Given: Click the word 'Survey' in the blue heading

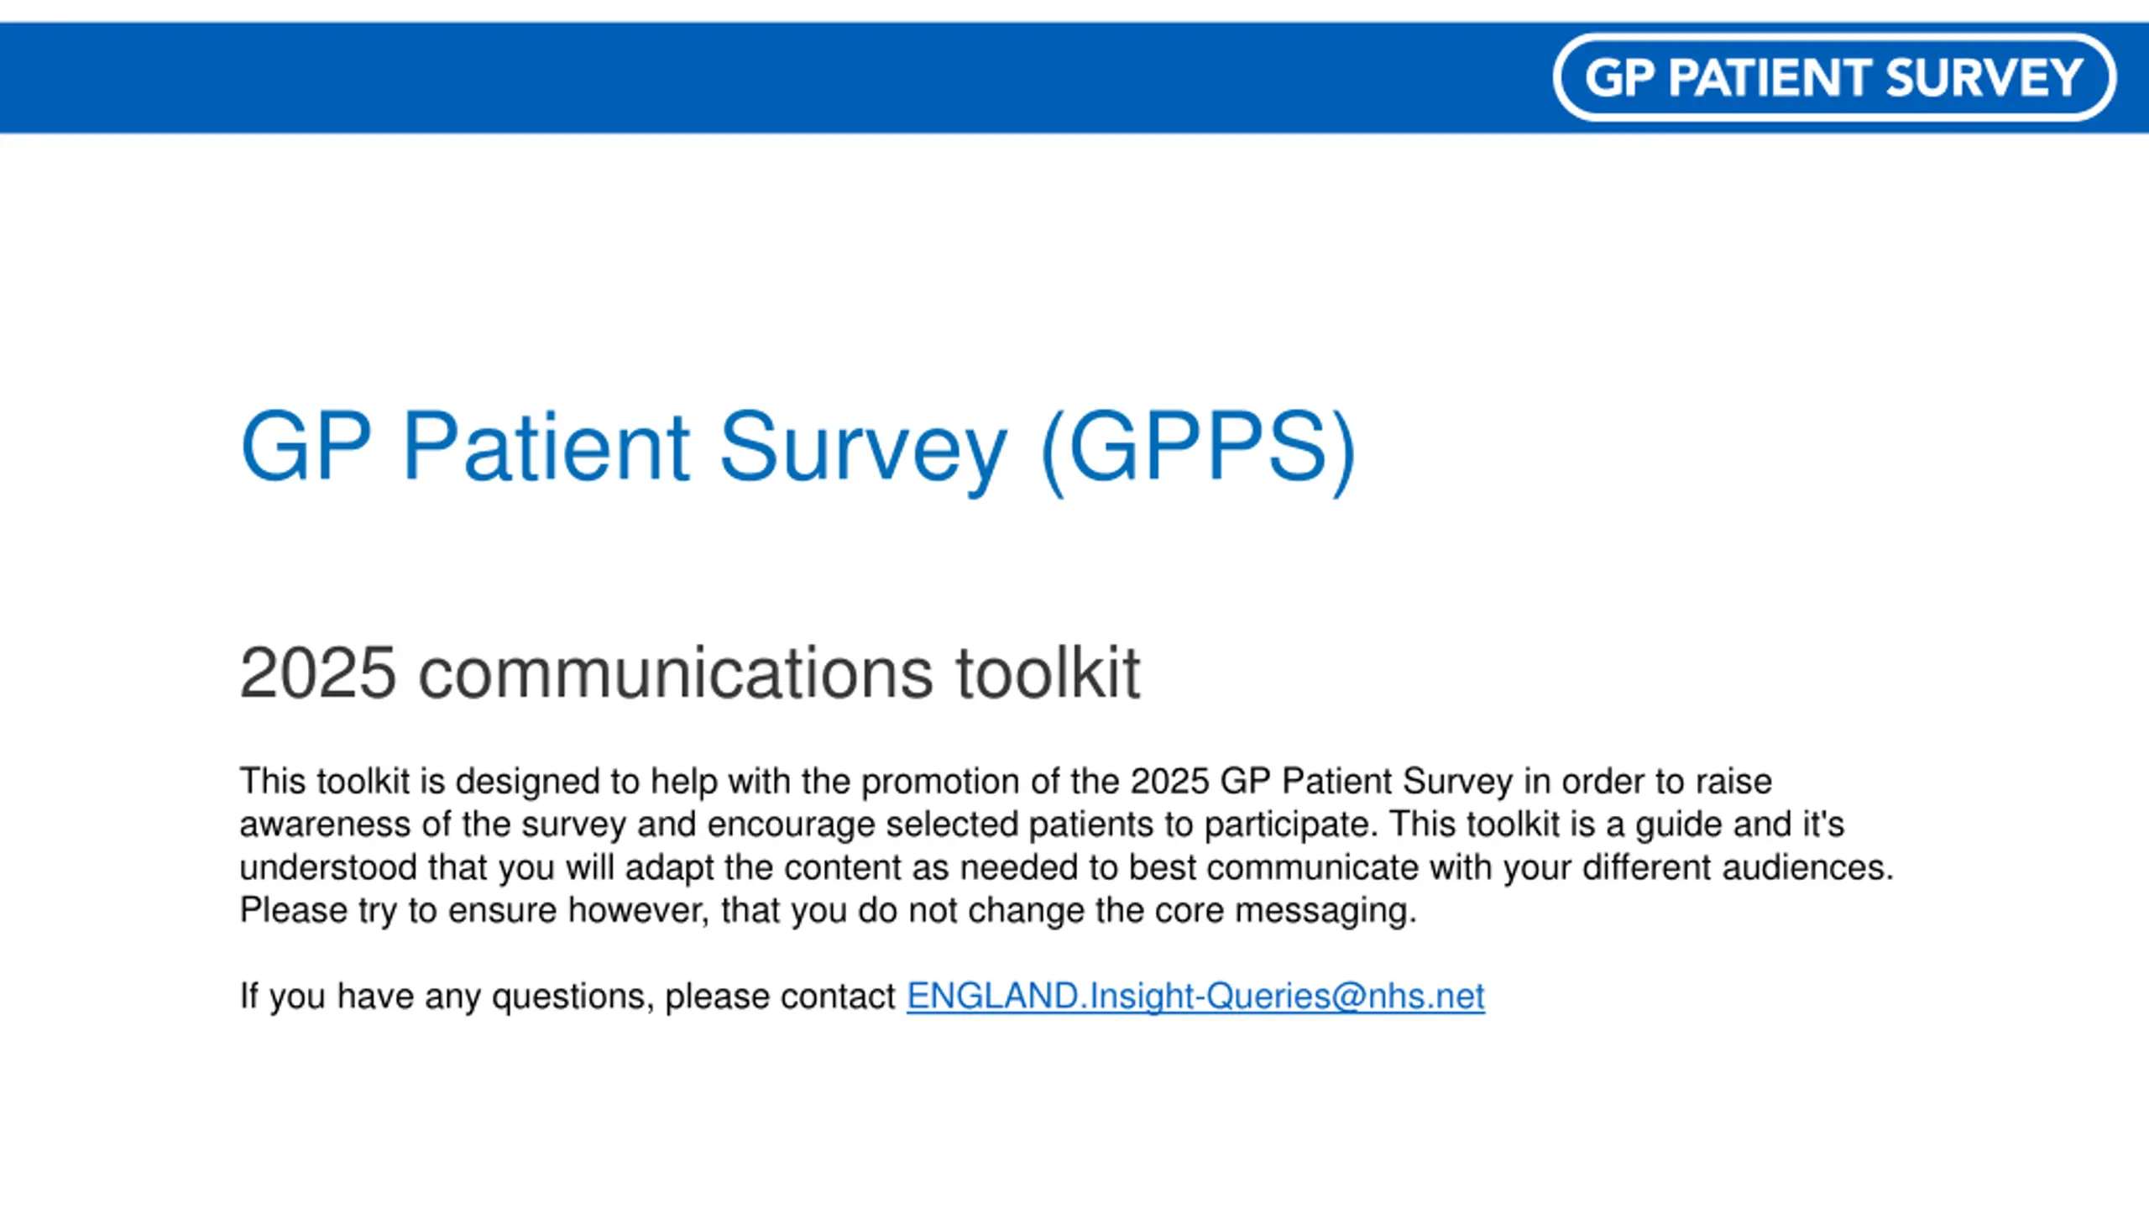Looking at the screenshot, I should click(864, 452).
